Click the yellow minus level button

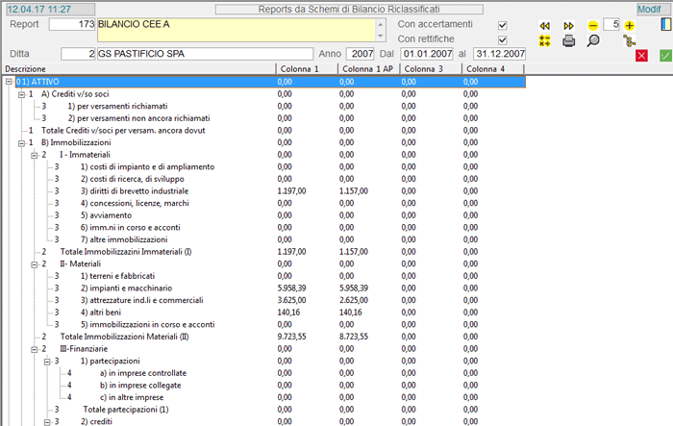(593, 26)
